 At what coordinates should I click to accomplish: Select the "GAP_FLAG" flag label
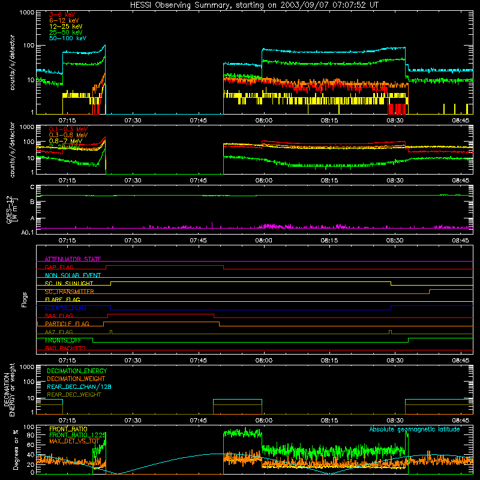tap(59, 267)
